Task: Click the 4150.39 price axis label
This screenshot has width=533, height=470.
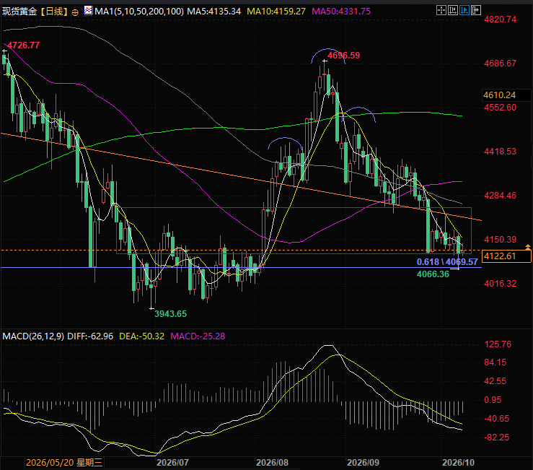Action: point(500,240)
